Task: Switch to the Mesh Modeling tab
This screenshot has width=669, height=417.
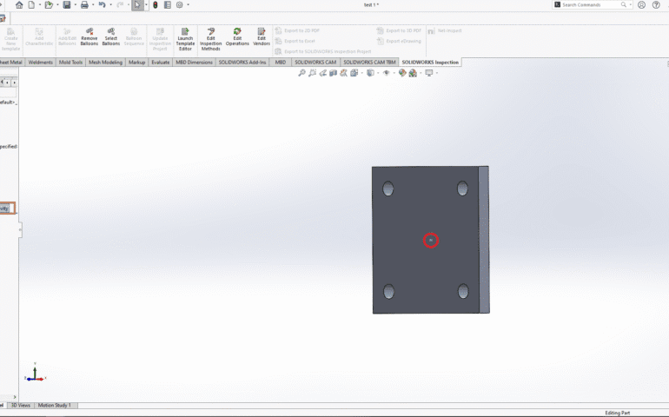Action: (105, 63)
